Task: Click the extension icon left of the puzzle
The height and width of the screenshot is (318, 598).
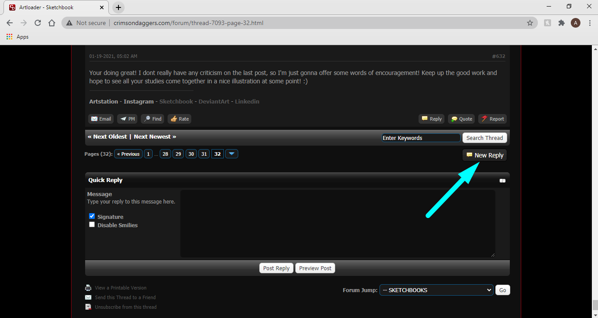Action: click(x=548, y=23)
